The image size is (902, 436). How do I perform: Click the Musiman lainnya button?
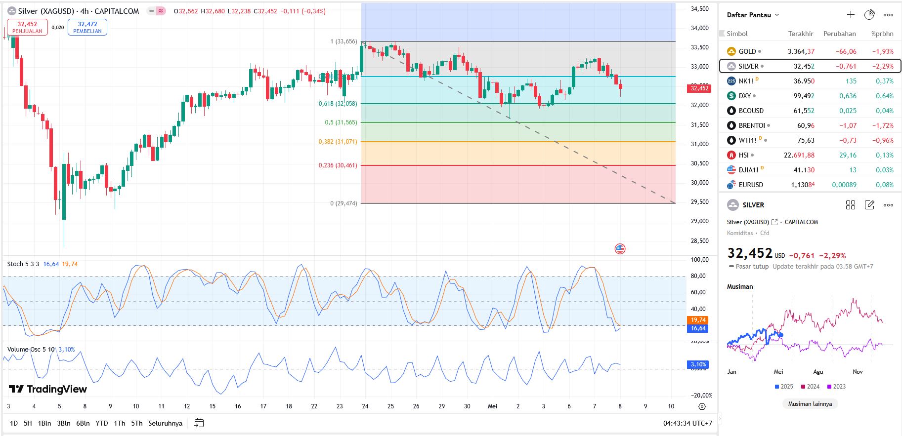pos(810,404)
